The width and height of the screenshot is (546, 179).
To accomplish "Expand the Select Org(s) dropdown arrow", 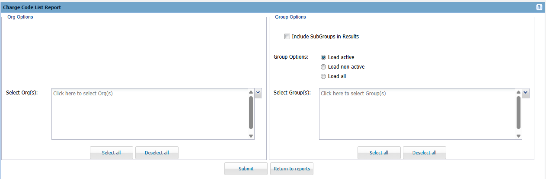I will tap(258, 93).
